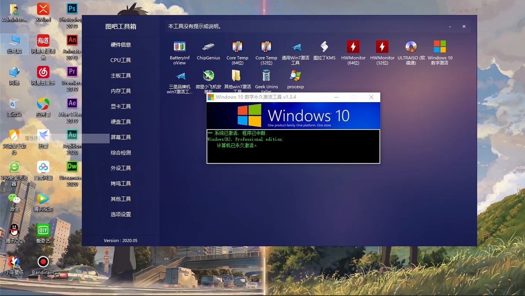Launch ChipGenius from the toolbox
525x296 pixels.
tap(208, 47)
